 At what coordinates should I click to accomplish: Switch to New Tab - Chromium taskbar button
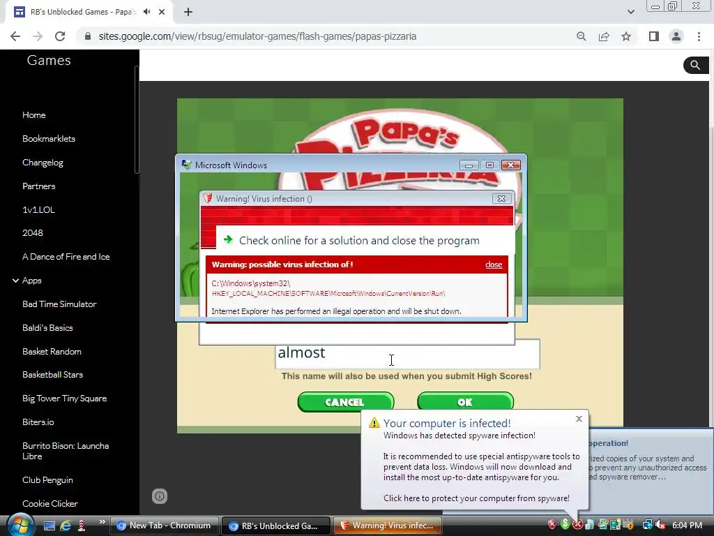165,526
